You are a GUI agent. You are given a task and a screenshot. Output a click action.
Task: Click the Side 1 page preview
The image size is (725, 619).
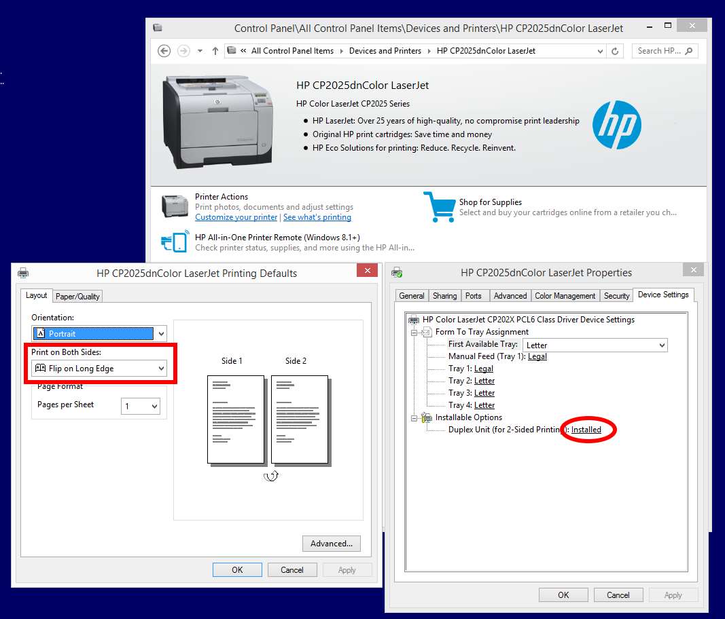(x=236, y=419)
